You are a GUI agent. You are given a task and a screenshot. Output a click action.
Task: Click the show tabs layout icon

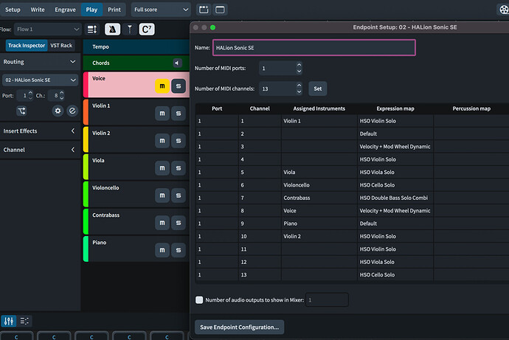click(x=204, y=10)
